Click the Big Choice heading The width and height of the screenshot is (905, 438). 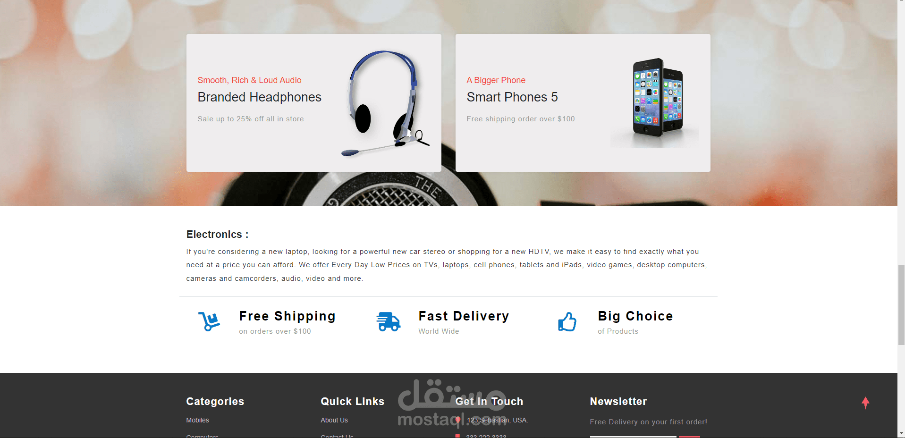(x=635, y=316)
